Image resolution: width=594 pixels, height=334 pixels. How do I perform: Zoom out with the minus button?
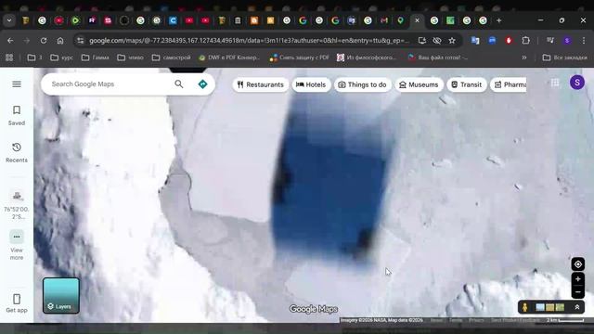[577, 292]
